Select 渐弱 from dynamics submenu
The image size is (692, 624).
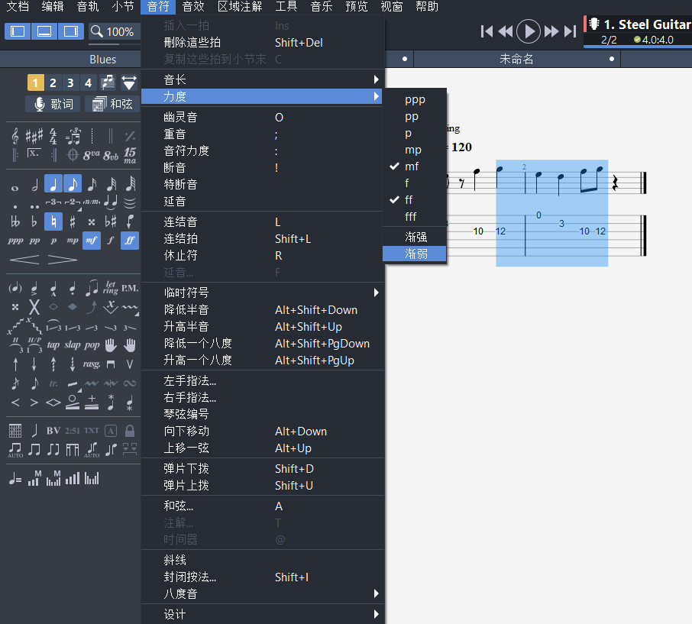click(416, 254)
